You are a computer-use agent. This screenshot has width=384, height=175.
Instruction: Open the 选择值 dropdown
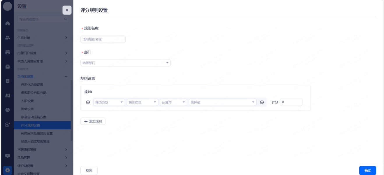(x=223, y=102)
